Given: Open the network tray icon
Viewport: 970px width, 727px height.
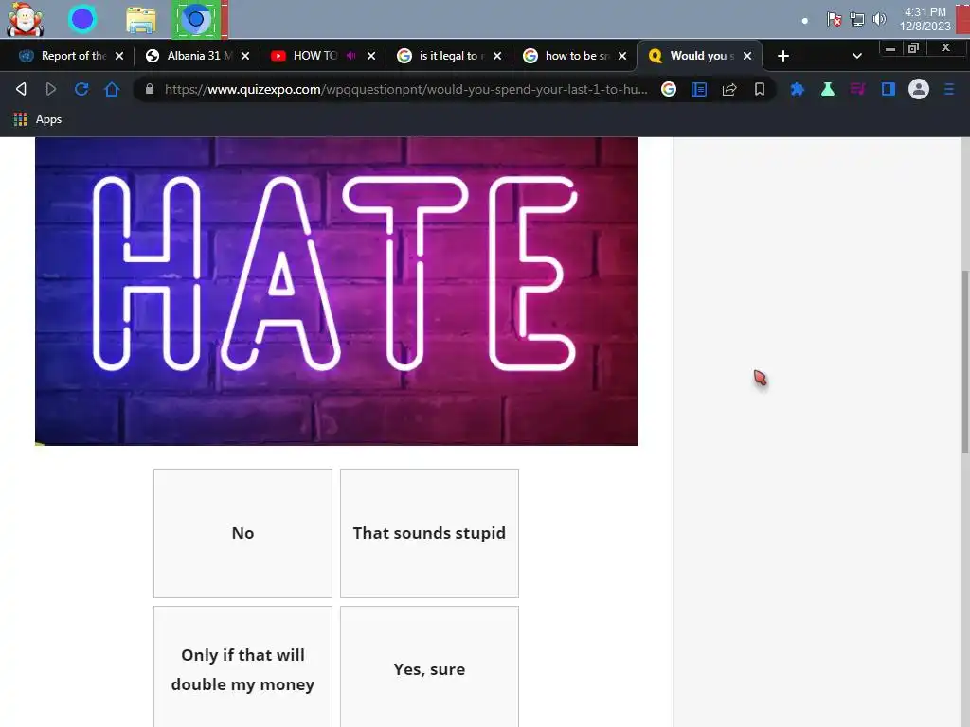Looking at the screenshot, I should point(856,20).
